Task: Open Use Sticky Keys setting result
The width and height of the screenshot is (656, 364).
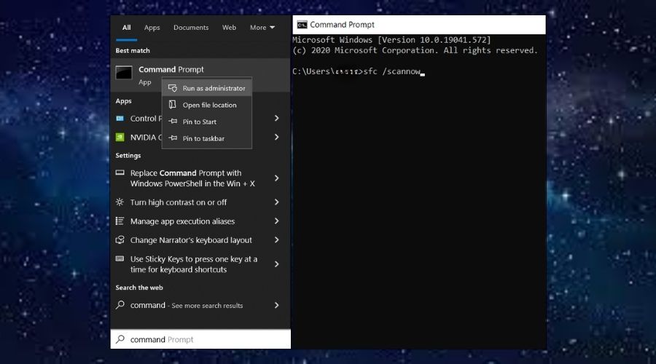Action: click(x=194, y=264)
